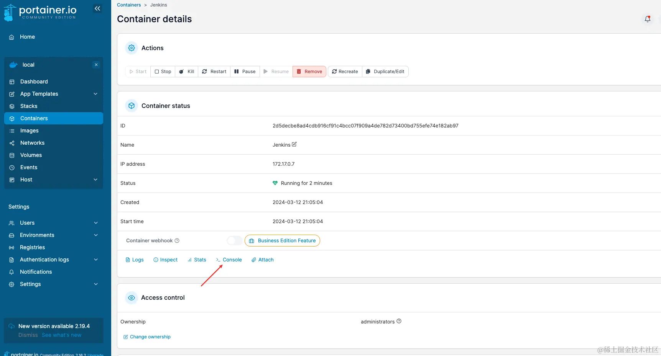661x356 pixels.
Task: Click the Users people icon
Action: (12, 223)
